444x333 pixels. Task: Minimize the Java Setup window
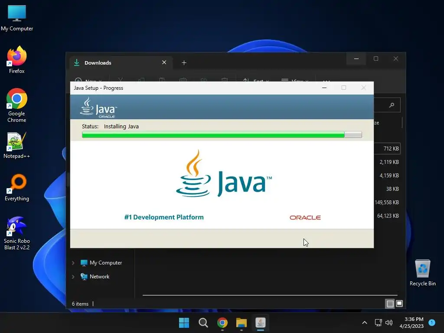pos(324,88)
